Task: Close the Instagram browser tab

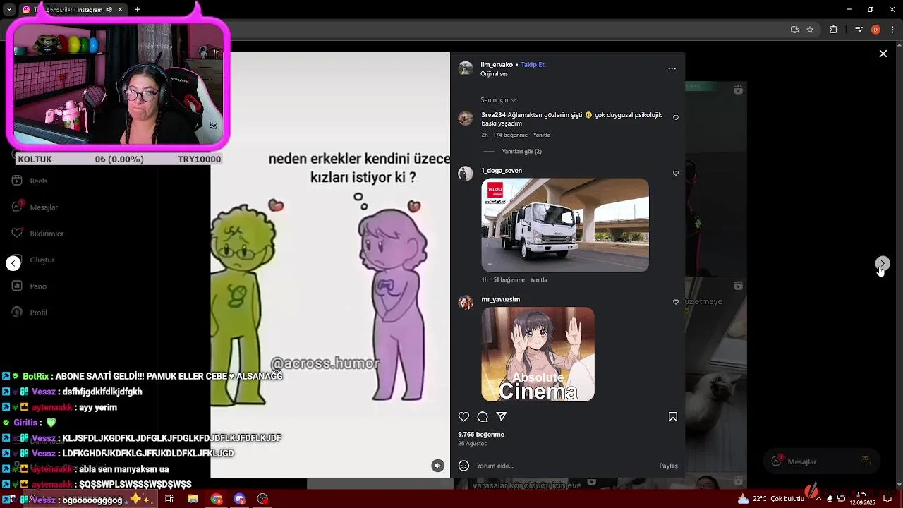Action: (x=121, y=10)
